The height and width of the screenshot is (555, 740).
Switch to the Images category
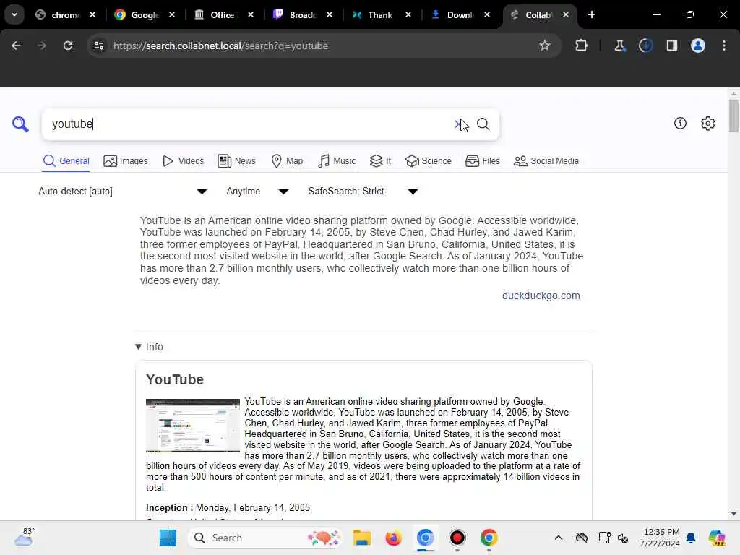coord(126,161)
